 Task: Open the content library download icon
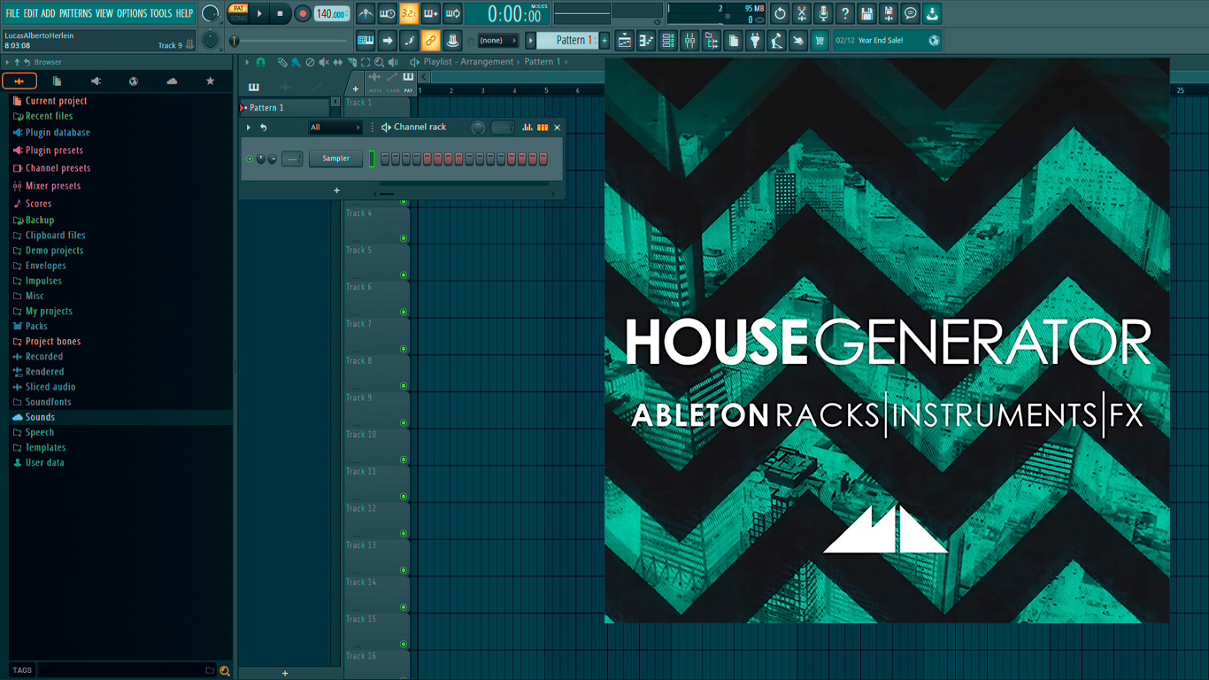932,13
